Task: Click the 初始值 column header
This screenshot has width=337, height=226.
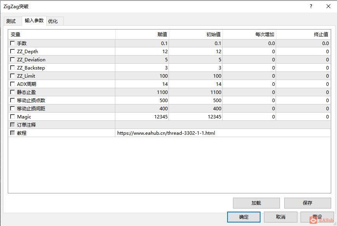Action: click(x=196, y=35)
